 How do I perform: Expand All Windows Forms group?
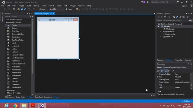[x=6, y=20]
